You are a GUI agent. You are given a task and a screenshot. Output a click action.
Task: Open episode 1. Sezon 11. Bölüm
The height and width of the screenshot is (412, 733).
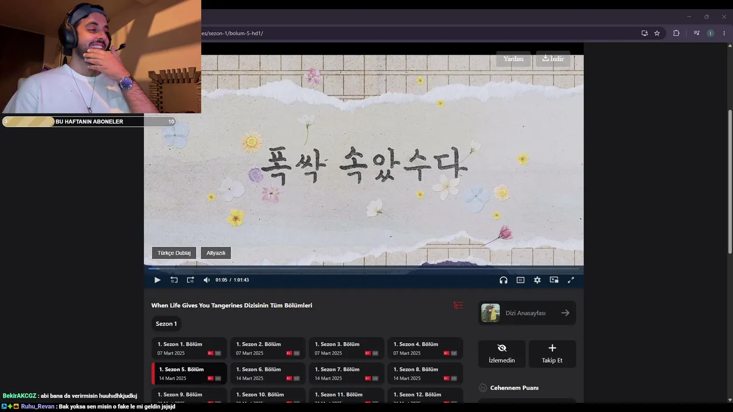tap(346, 395)
